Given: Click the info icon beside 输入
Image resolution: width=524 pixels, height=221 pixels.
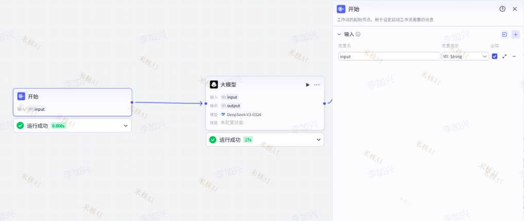Looking at the screenshot, I should click(358, 34).
